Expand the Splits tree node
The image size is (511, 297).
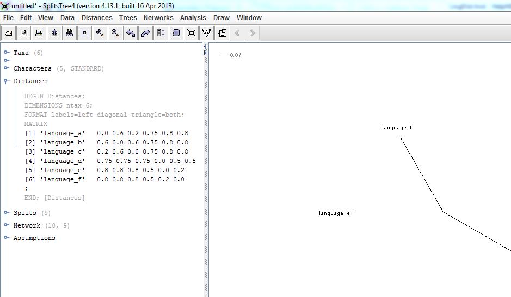(x=6, y=212)
